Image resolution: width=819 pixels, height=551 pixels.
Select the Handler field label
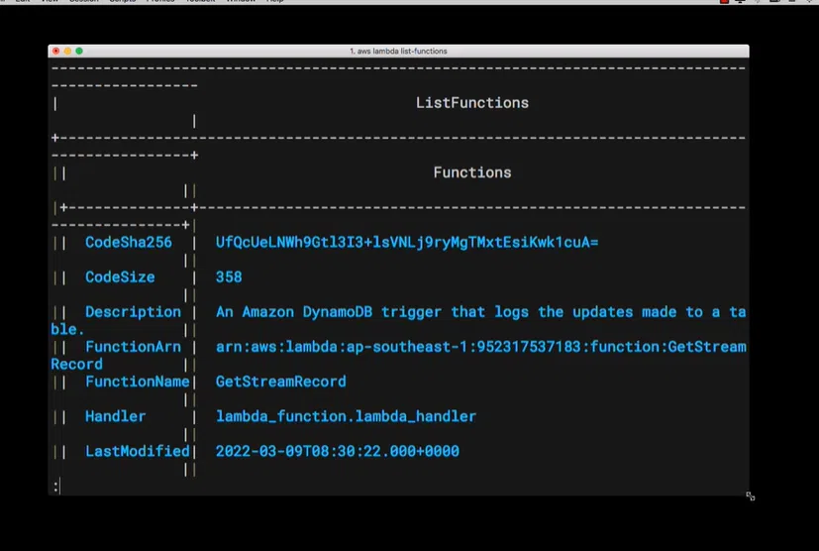tap(116, 416)
